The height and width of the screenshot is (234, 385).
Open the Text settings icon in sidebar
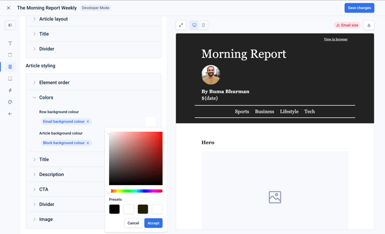tap(10, 43)
